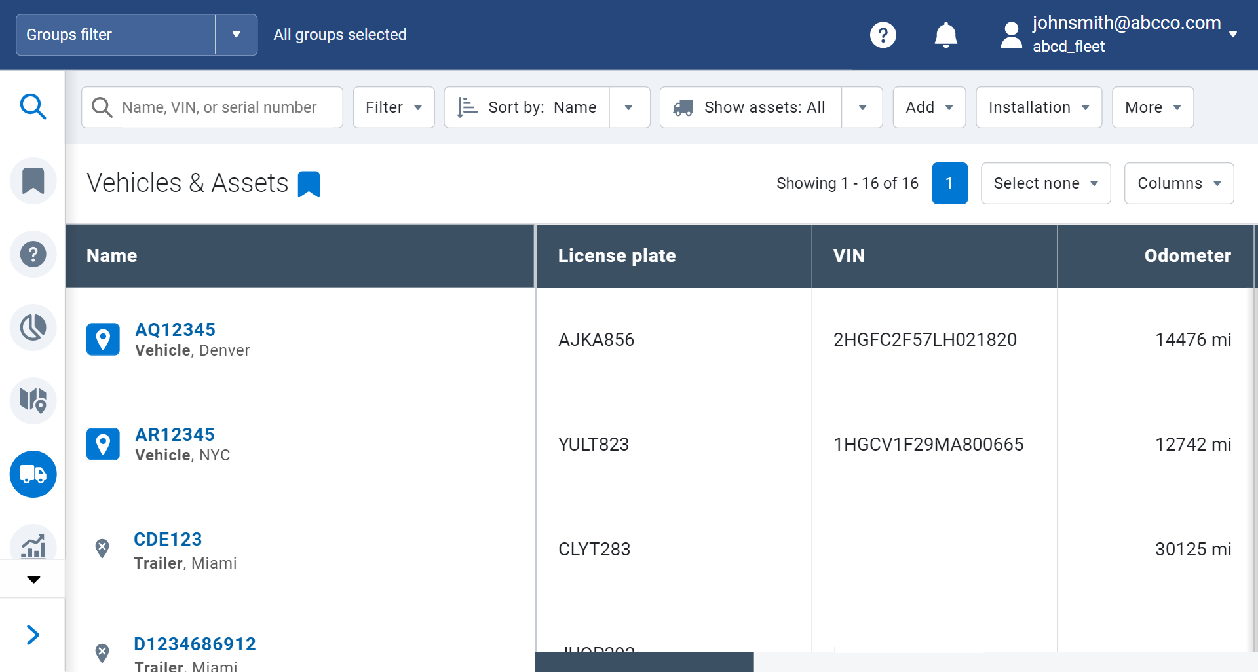Open the More menu
Screen dimensions: 1258x672
(x=1152, y=107)
